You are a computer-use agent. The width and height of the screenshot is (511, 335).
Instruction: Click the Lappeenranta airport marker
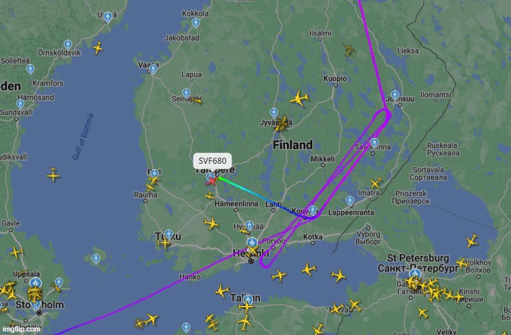pos(350,201)
